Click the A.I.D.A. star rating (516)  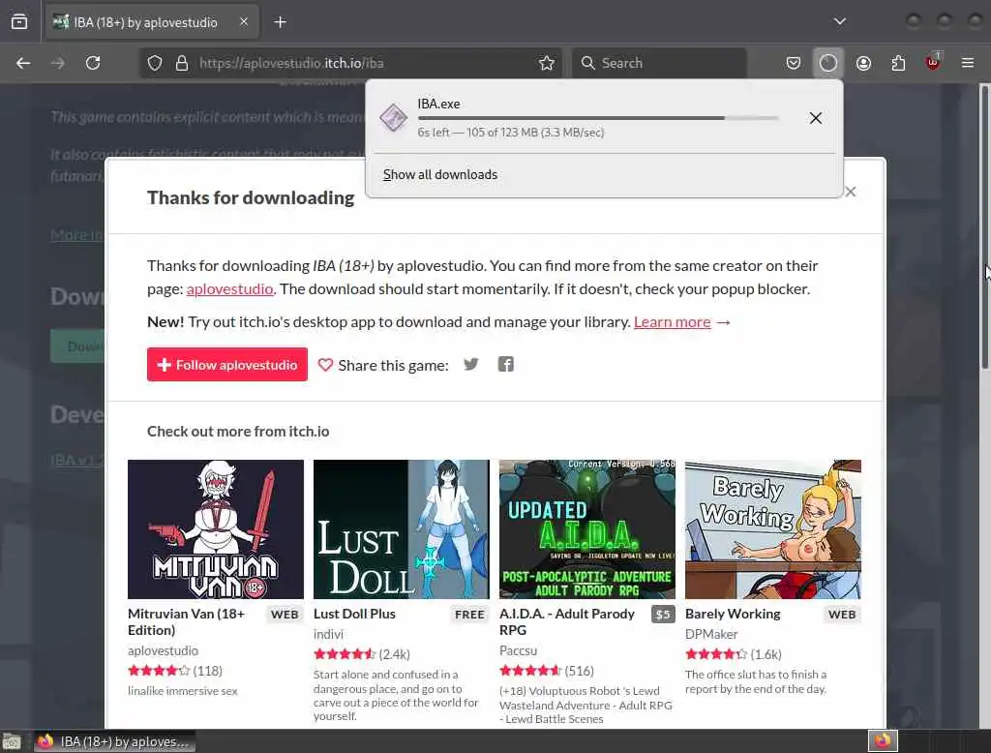click(x=547, y=671)
